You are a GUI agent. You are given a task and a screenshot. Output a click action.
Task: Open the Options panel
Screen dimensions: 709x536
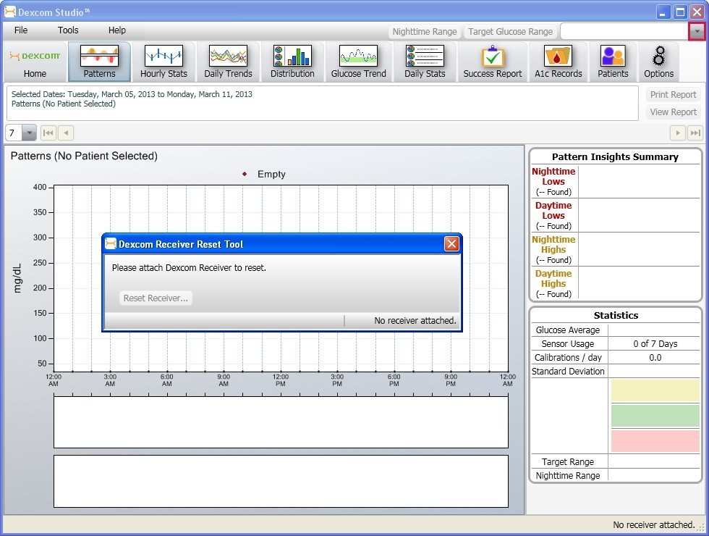[658, 62]
